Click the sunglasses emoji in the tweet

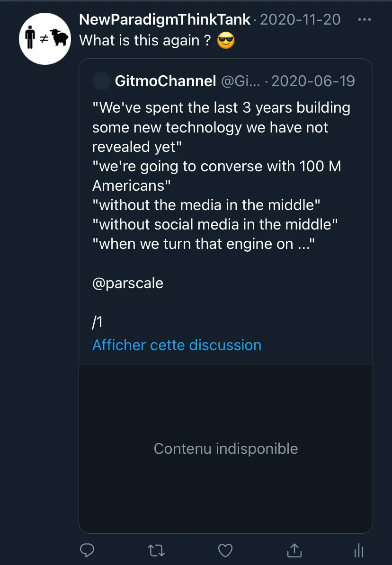[x=226, y=40]
